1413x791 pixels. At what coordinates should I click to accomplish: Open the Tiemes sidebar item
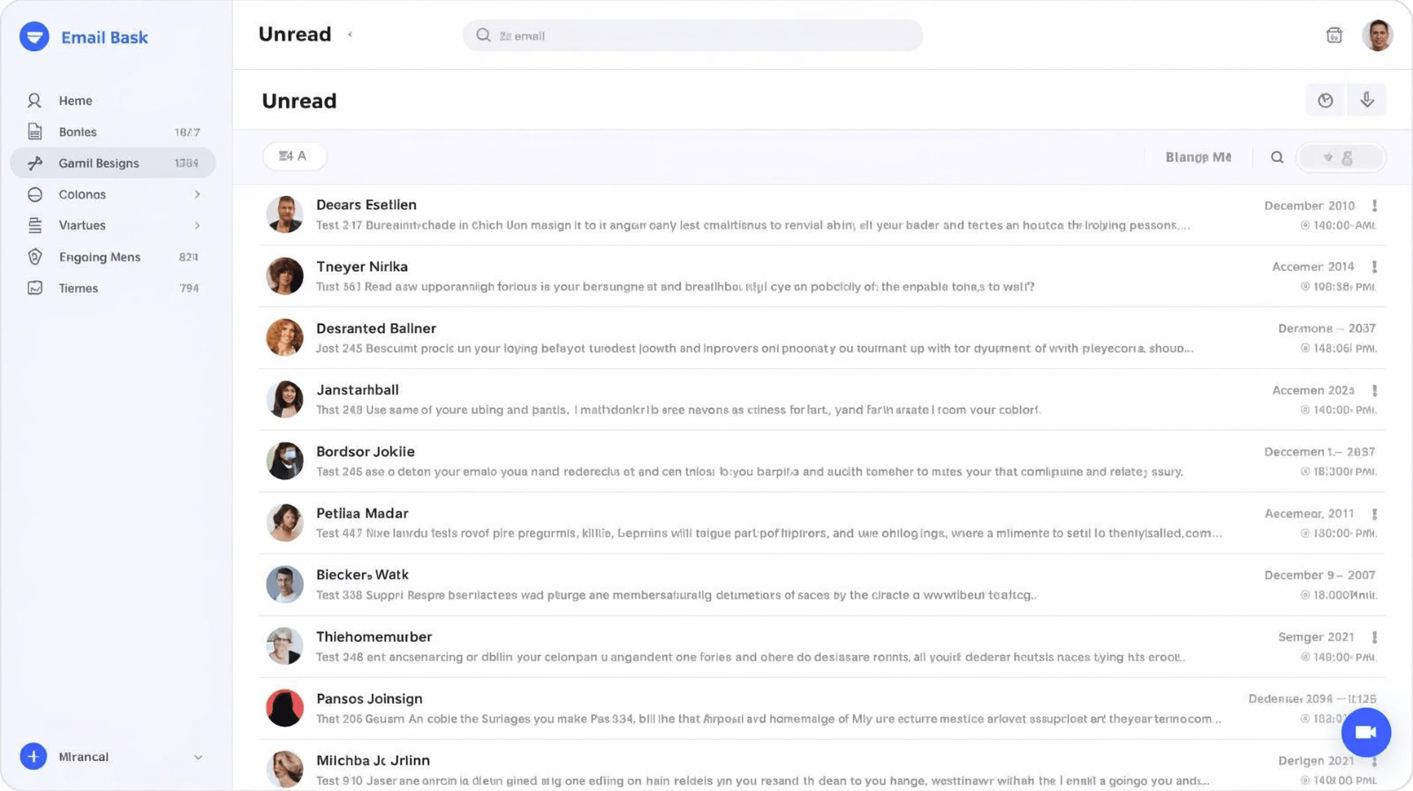[x=78, y=288]
